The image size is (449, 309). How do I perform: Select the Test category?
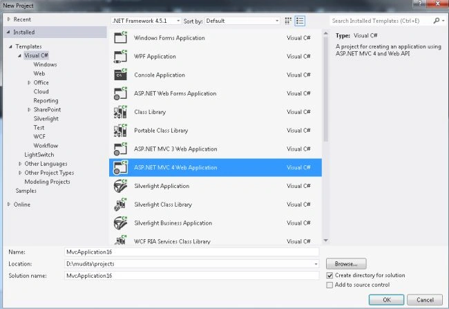pyautogui.click(x=39, y=128)
